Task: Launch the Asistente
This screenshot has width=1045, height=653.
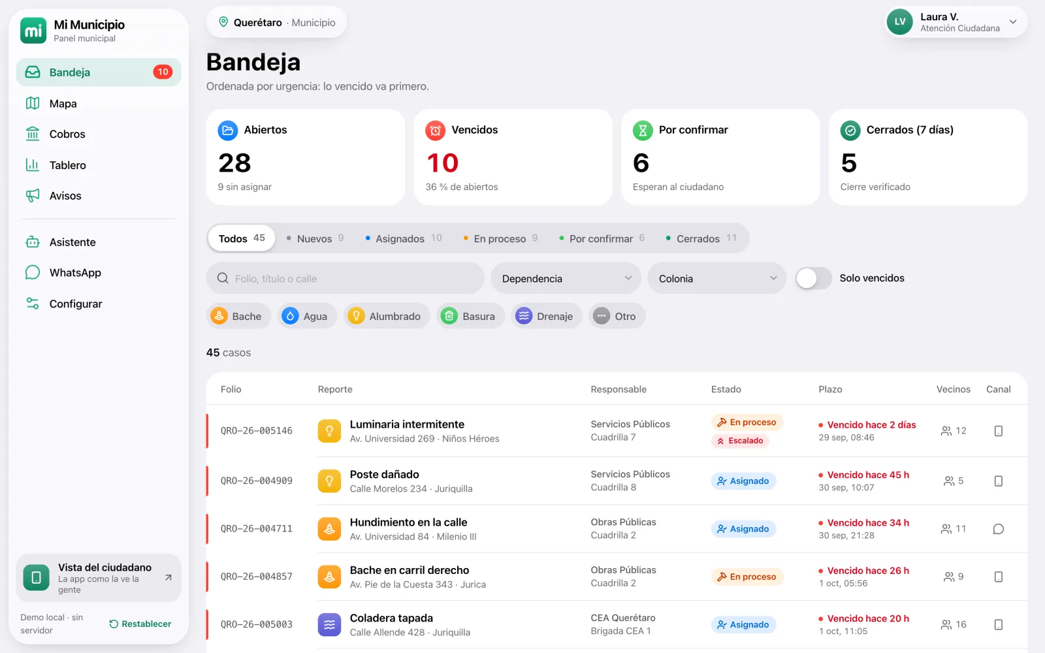Action: (99, 242)
